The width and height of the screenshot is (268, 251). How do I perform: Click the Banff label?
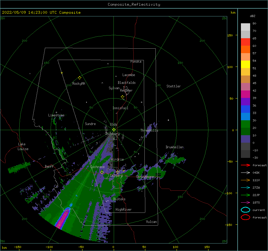pyautogui.click(x=49, y=166)
